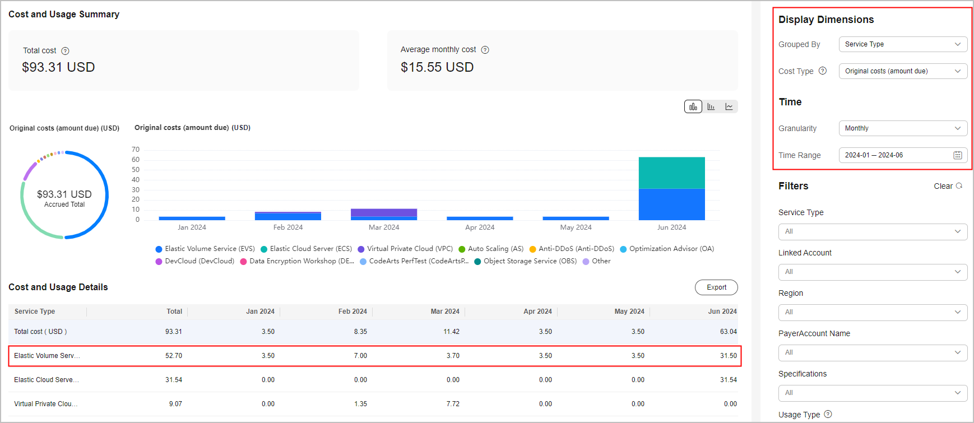Click the Jan 2024 column header
The image size is (974, 423).
[x=261, y=312]
